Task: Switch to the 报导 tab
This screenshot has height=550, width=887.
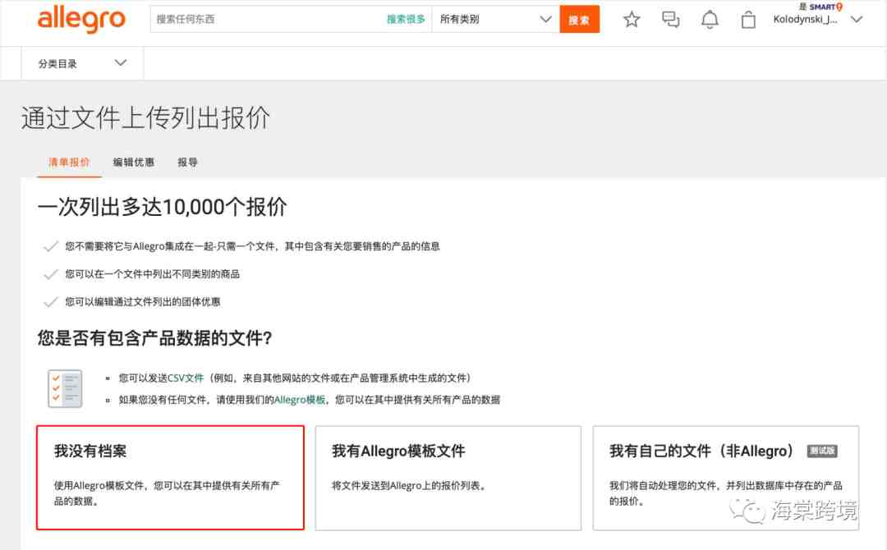Action: point(187,163)
